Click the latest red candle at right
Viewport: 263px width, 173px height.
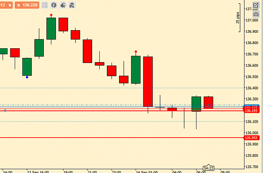click(x=208, y=102)
